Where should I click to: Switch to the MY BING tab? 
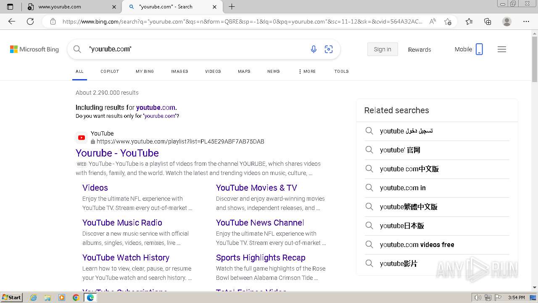145,72
